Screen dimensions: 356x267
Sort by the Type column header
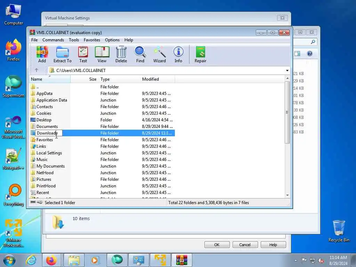tap(120, 79)
